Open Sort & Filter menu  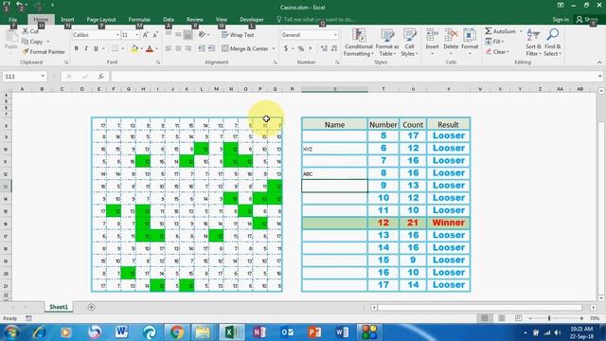[533, 43]
